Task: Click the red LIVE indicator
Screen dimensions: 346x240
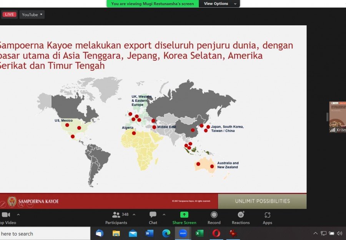Action: pyautogui.click(x=9, y=15)
